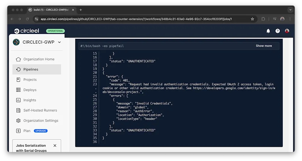Image resolution: width=302 pixels, height=161 pixels.
Task: Go back with the browser back arrow
Action: click(12, 19)
